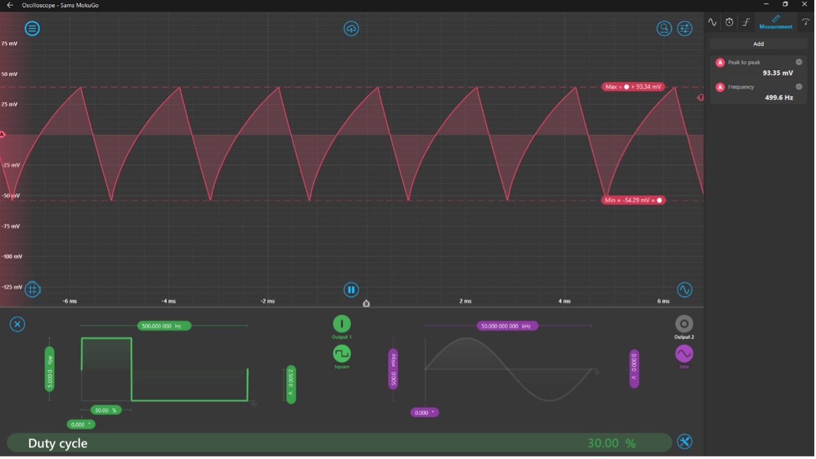Select the 500.000 000 Hz frequency field
Viewport: 816px width, 459px height.
click(x=164, y=326)
